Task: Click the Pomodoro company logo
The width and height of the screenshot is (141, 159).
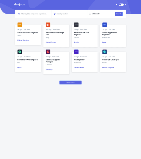Action: point(76,52)
